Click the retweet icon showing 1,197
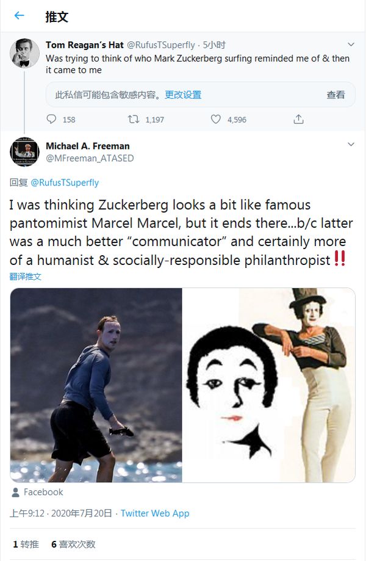The image size is (366, 561). pos(134,119)
